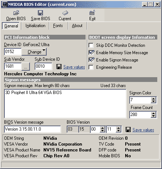Click the DFP code 'Present' value

[133, 150]
